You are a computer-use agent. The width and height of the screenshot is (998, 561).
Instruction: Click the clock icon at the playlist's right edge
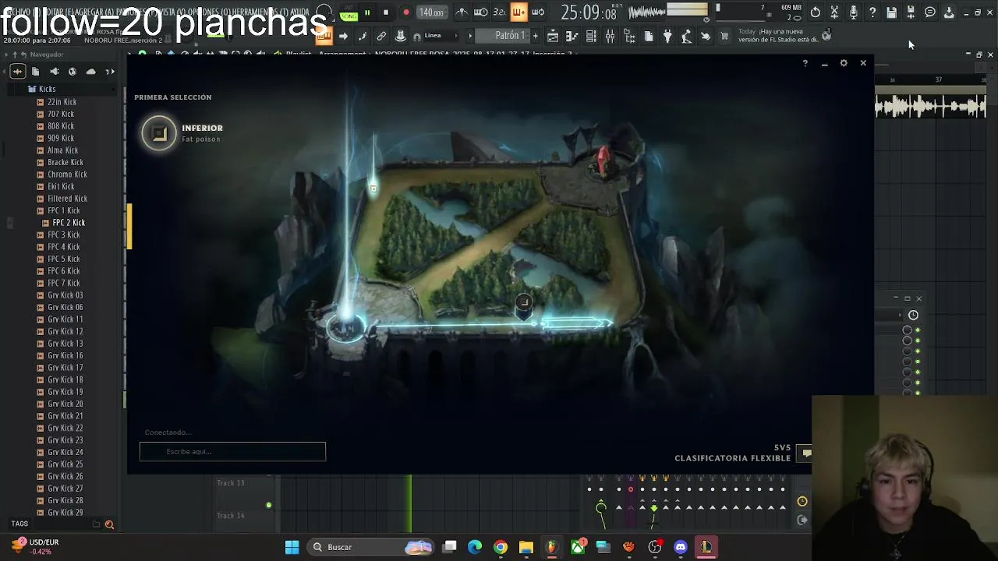tap(802, 502)
